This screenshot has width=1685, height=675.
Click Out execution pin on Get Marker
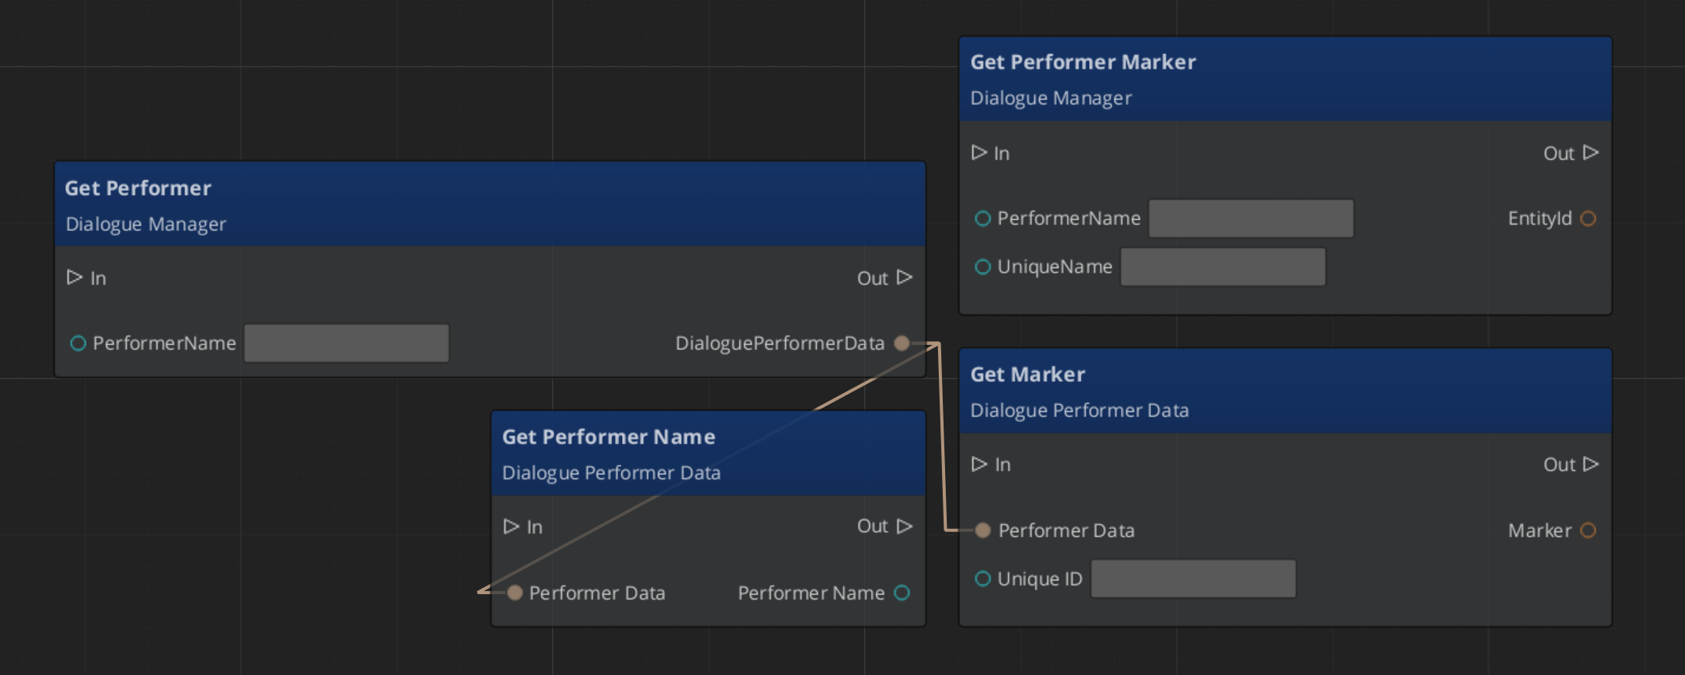pyautogui.click(x=1591, y=464)
